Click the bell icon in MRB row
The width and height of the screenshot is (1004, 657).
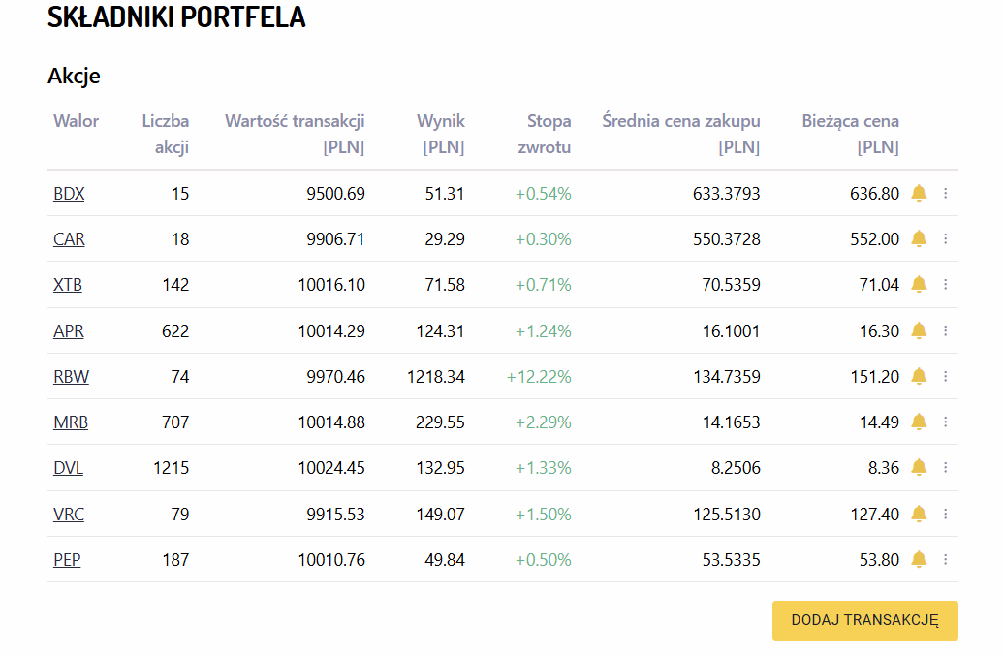click(x=919, y=422)
